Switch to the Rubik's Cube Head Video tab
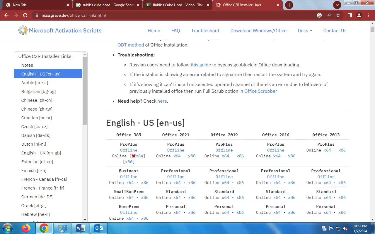375x234 pixels. tap(178, 5)
